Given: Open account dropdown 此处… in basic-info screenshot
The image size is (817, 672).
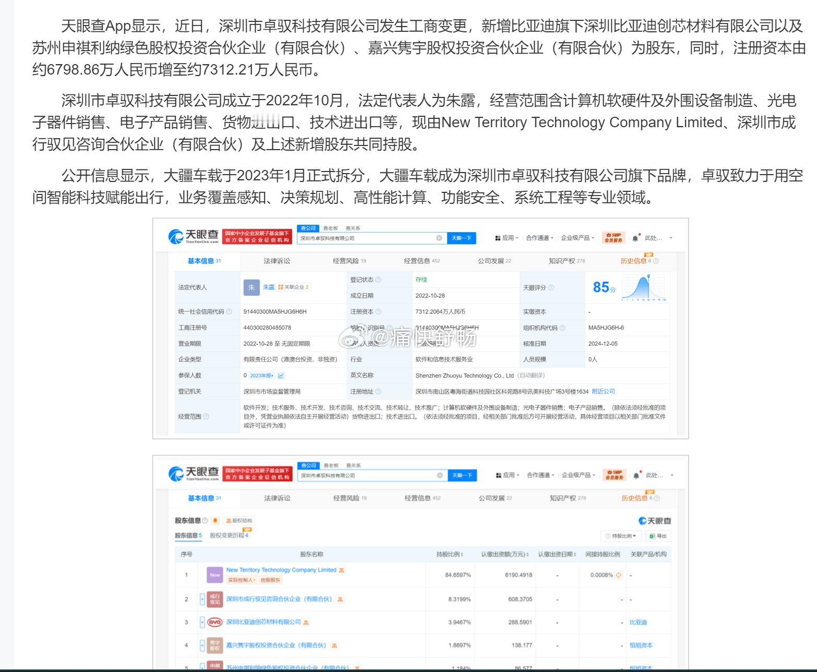Looking at the screenshot, I should click(x=659, y=238).
